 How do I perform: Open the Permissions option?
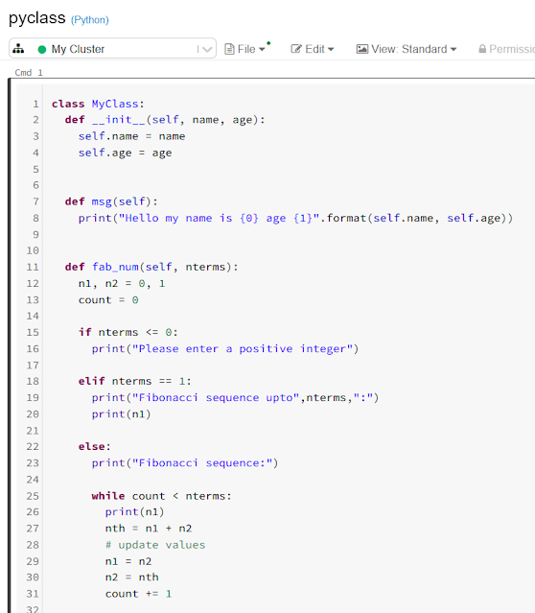(506, 49)
